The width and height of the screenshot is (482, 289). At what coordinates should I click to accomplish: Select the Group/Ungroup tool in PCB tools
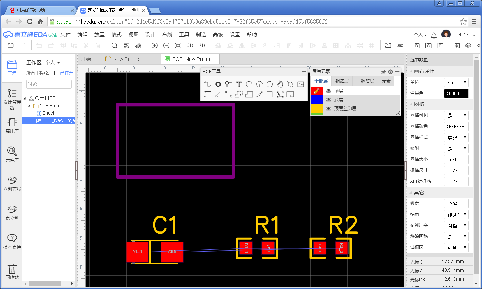tap(280, 94)
